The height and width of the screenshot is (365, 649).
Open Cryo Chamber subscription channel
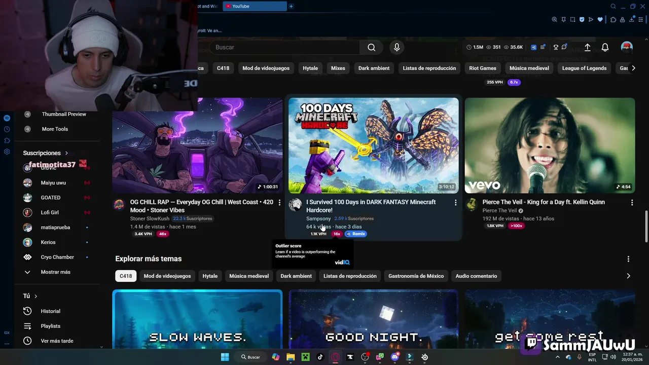pos(57,257)
